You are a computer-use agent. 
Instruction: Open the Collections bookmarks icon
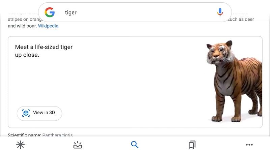click(192, 145)
